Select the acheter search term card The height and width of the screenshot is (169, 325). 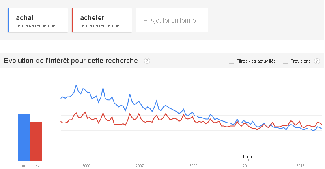click(102, 20)
